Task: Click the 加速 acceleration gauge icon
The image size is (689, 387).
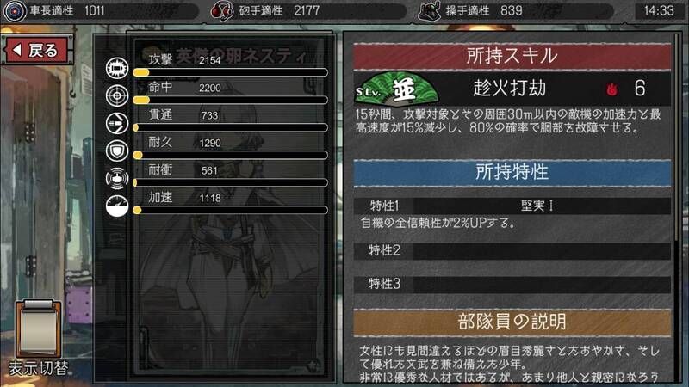Action: (117, 206)
